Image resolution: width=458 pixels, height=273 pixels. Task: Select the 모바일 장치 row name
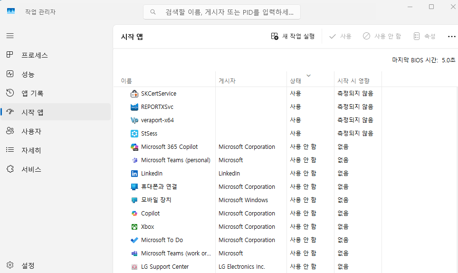tap(156, 200)
